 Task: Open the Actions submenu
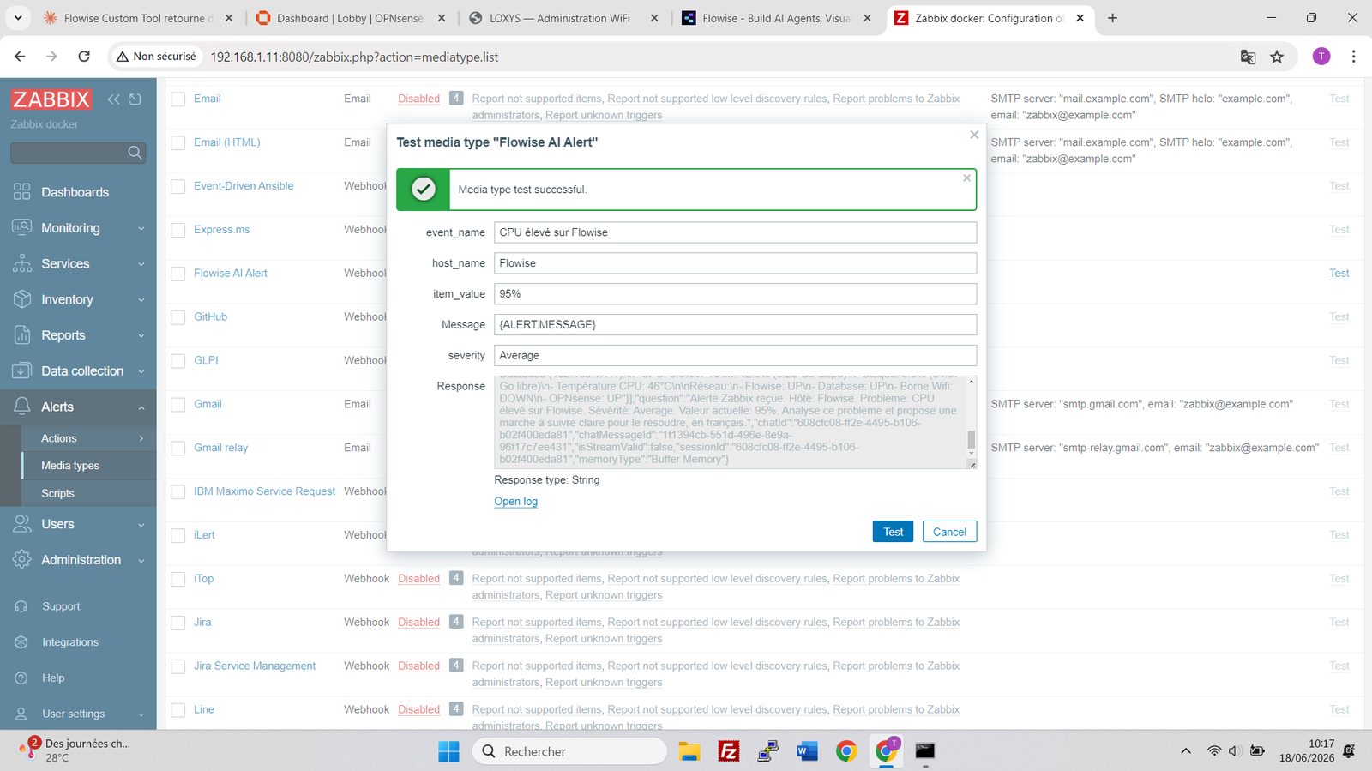click(x=89, y=438)
